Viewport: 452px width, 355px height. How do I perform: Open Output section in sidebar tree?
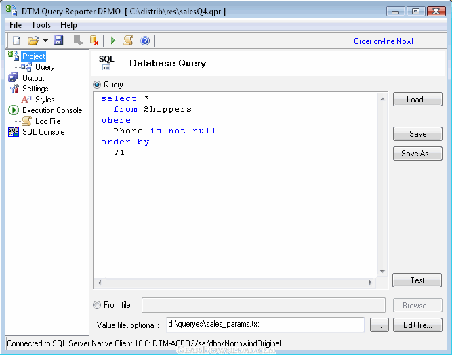[33, 78]
